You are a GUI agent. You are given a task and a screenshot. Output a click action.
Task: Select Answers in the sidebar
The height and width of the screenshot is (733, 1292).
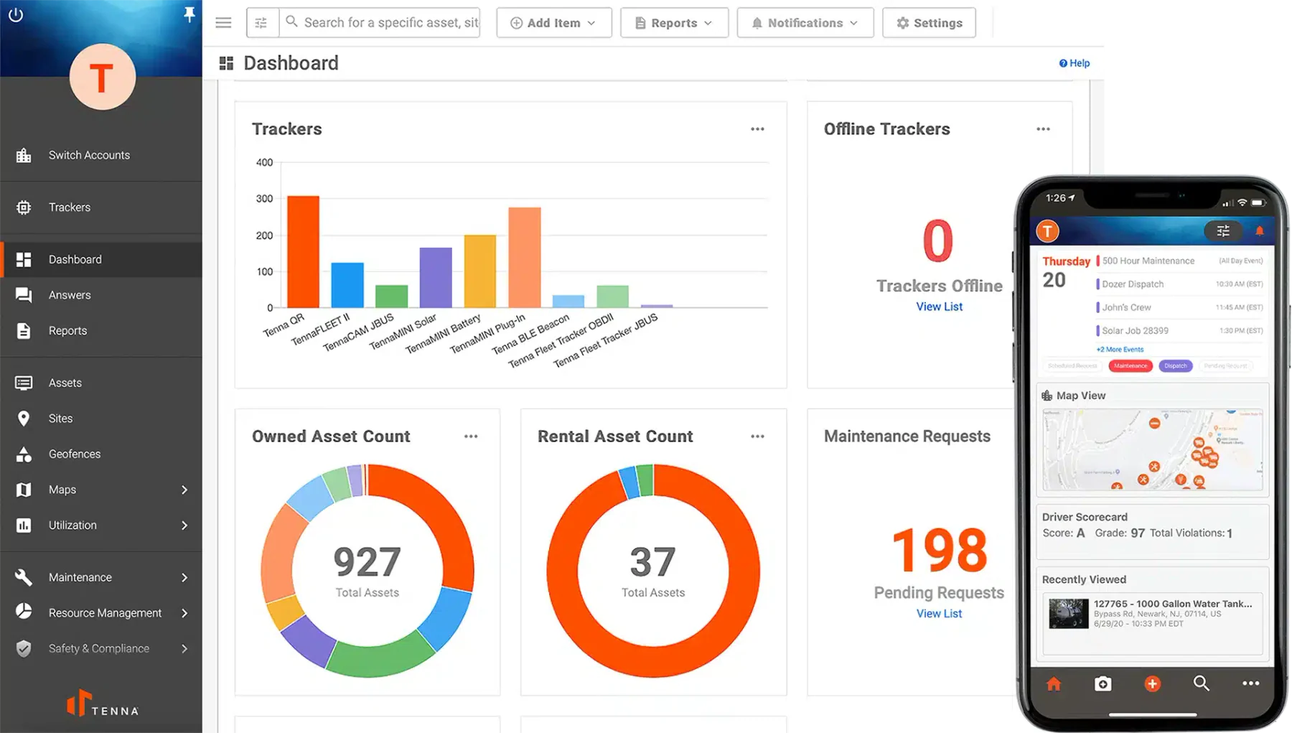point(101,295)
